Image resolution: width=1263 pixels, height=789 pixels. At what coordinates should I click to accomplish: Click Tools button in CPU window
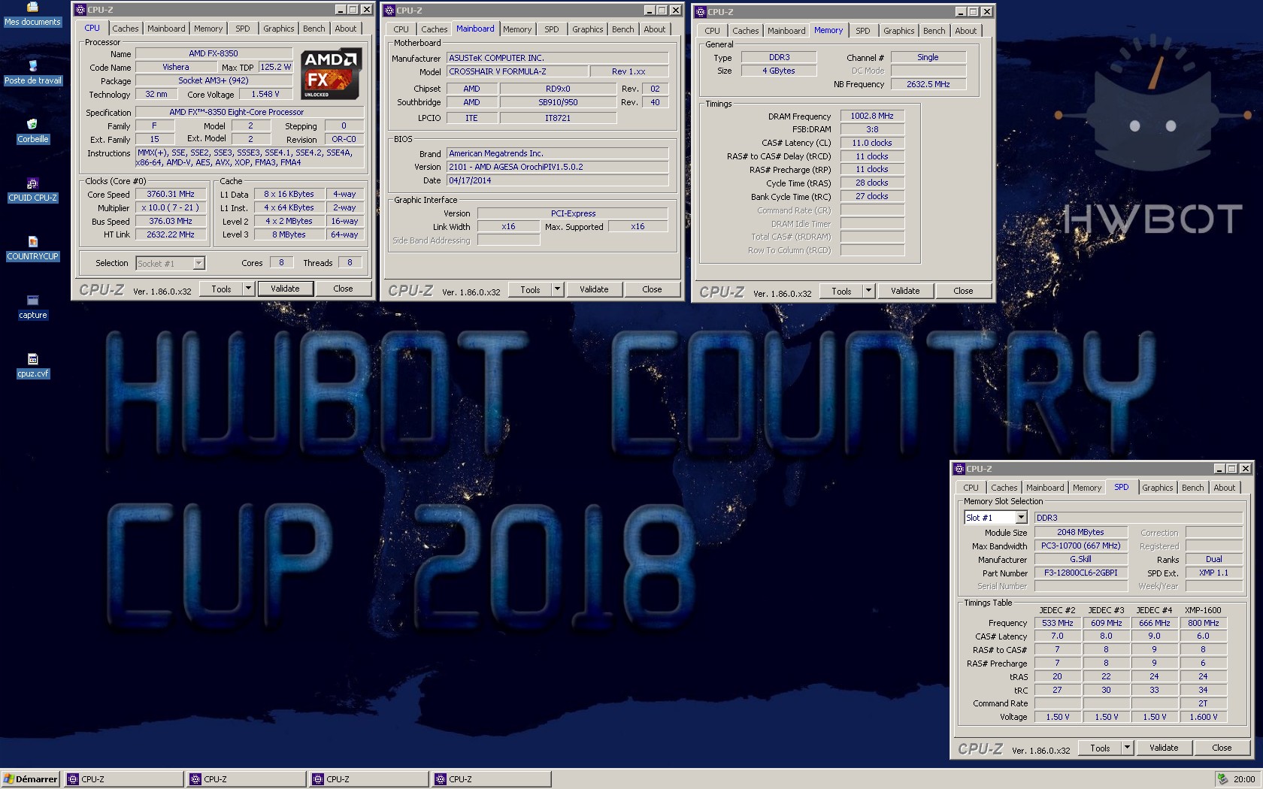click(x=221, y=289)
